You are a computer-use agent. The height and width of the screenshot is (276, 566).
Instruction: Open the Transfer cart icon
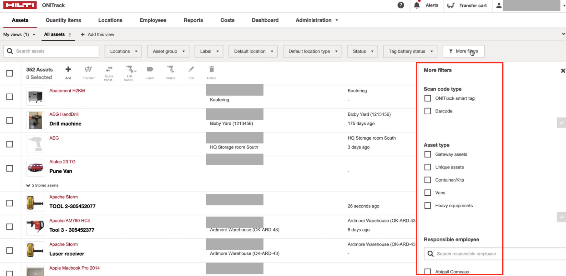[451, 6]
